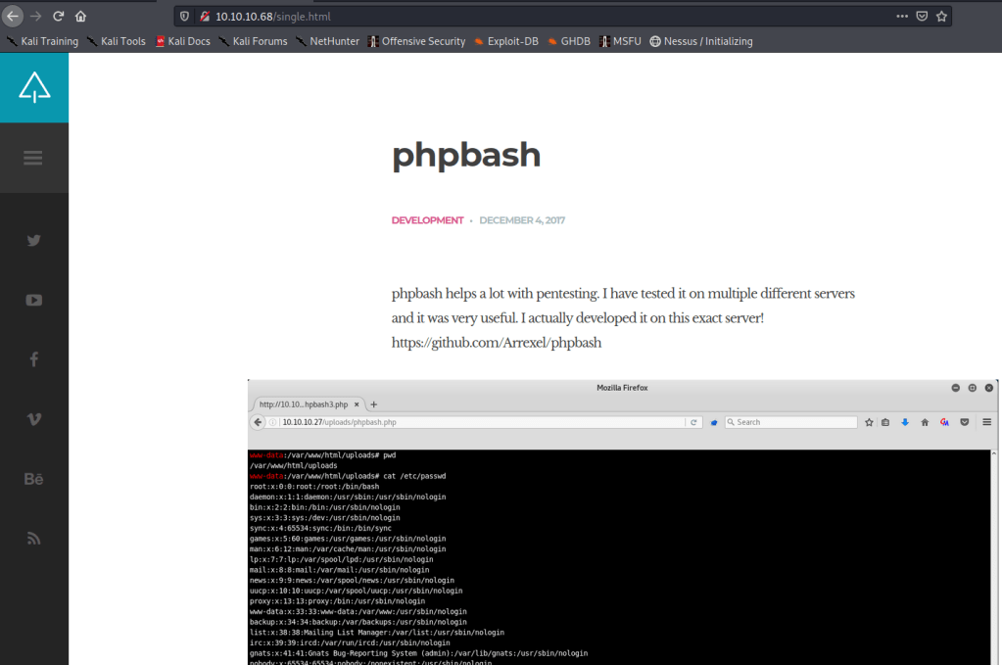Viewport: 1002px width, 665px height.
Task: Open the RSS feed icon in sidebar
Action: pyautogui.click(x=33, y=539)
